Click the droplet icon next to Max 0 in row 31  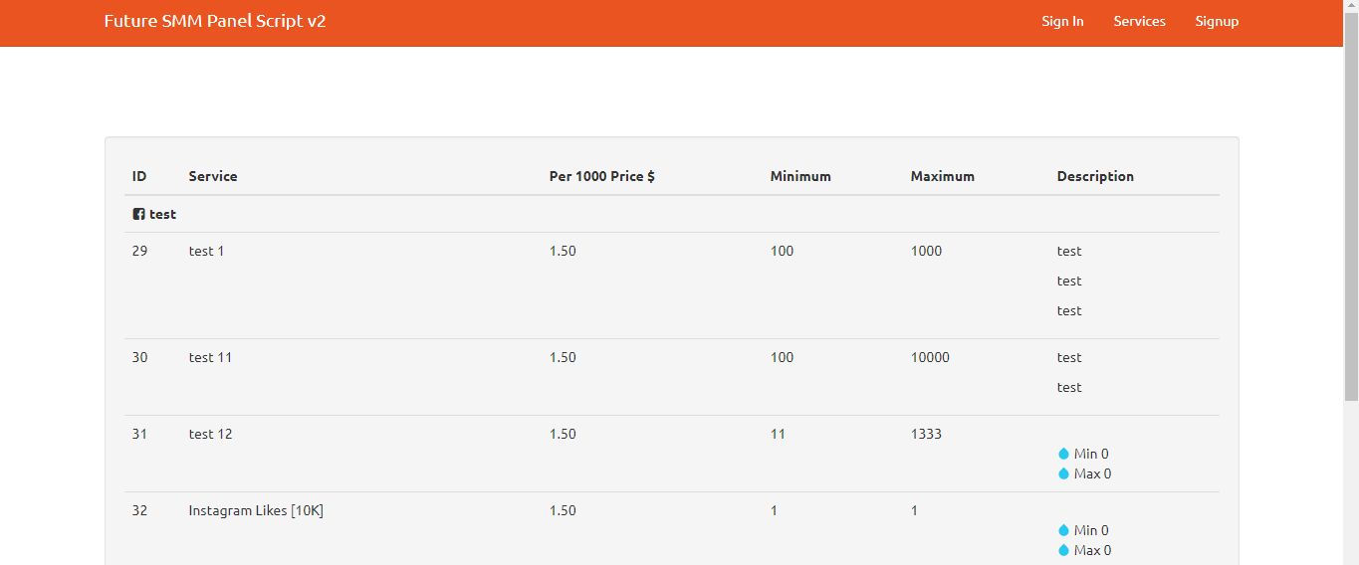(x=1063, y=473)
